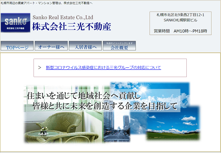Click the Sanko blue logo image
This screenshot has width=221, height=153.
[15, 23]
